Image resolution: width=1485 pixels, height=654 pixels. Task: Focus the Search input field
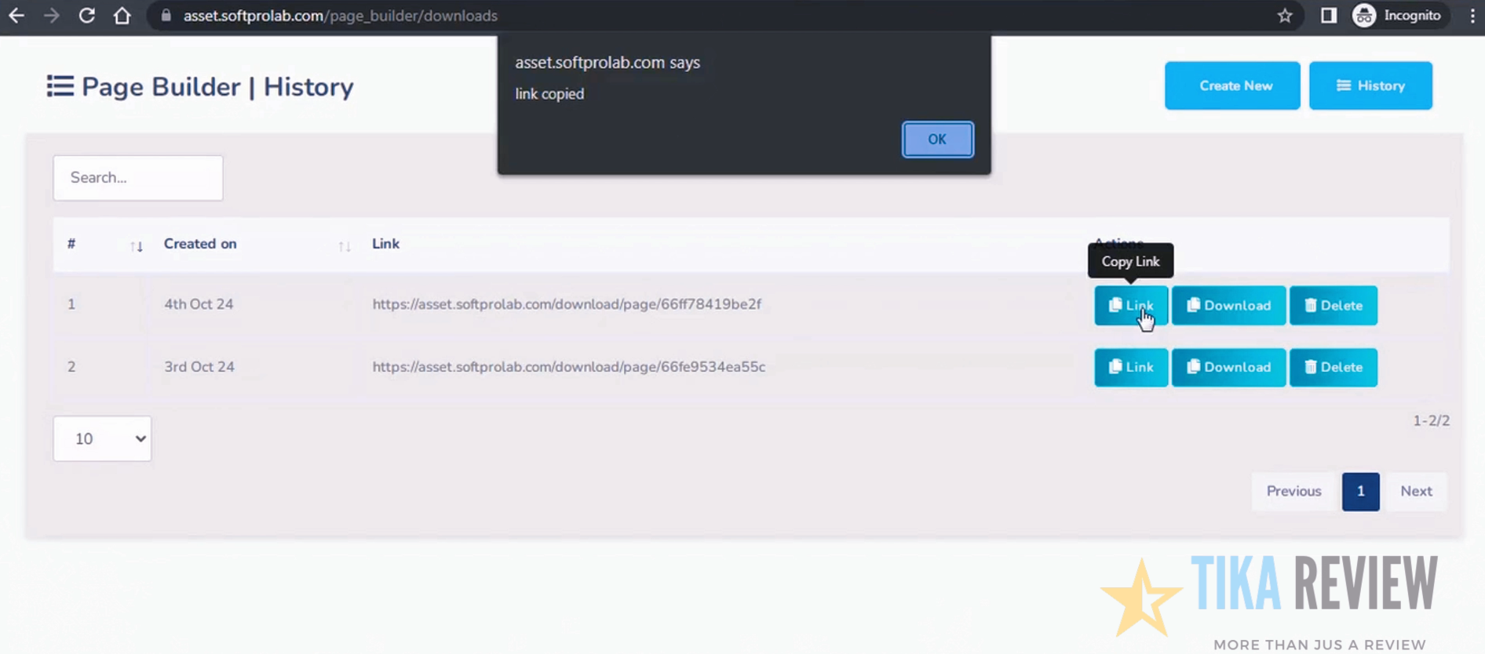click(138, 177)
